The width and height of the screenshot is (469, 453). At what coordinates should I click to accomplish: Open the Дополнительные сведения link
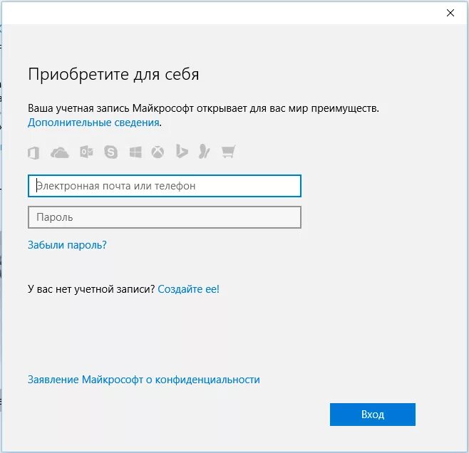point(93,123)
